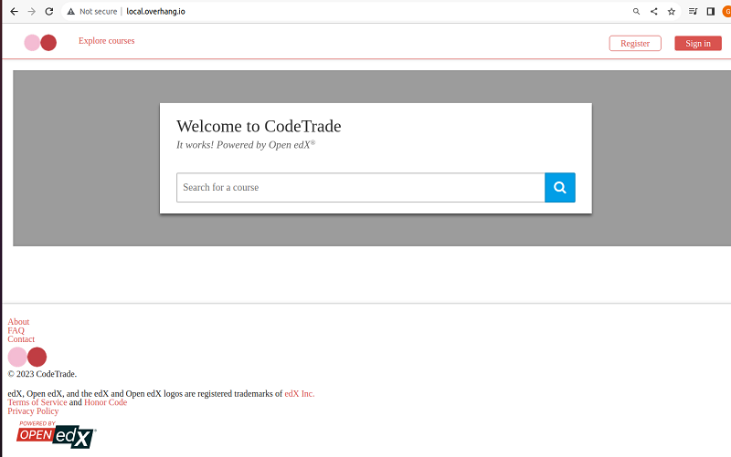Open the media control icon

coord(694,12)
